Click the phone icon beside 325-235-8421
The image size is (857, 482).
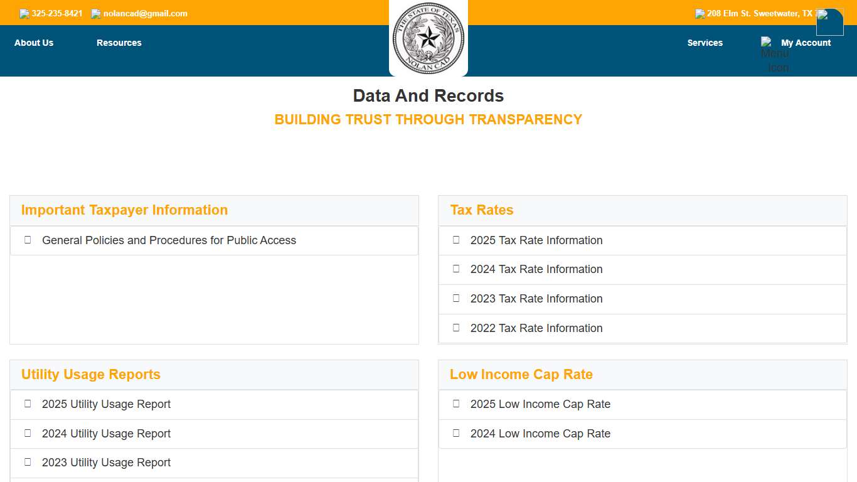tap(24, 14)
